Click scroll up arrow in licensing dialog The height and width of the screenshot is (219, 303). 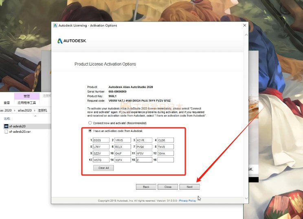coord(246,35)
